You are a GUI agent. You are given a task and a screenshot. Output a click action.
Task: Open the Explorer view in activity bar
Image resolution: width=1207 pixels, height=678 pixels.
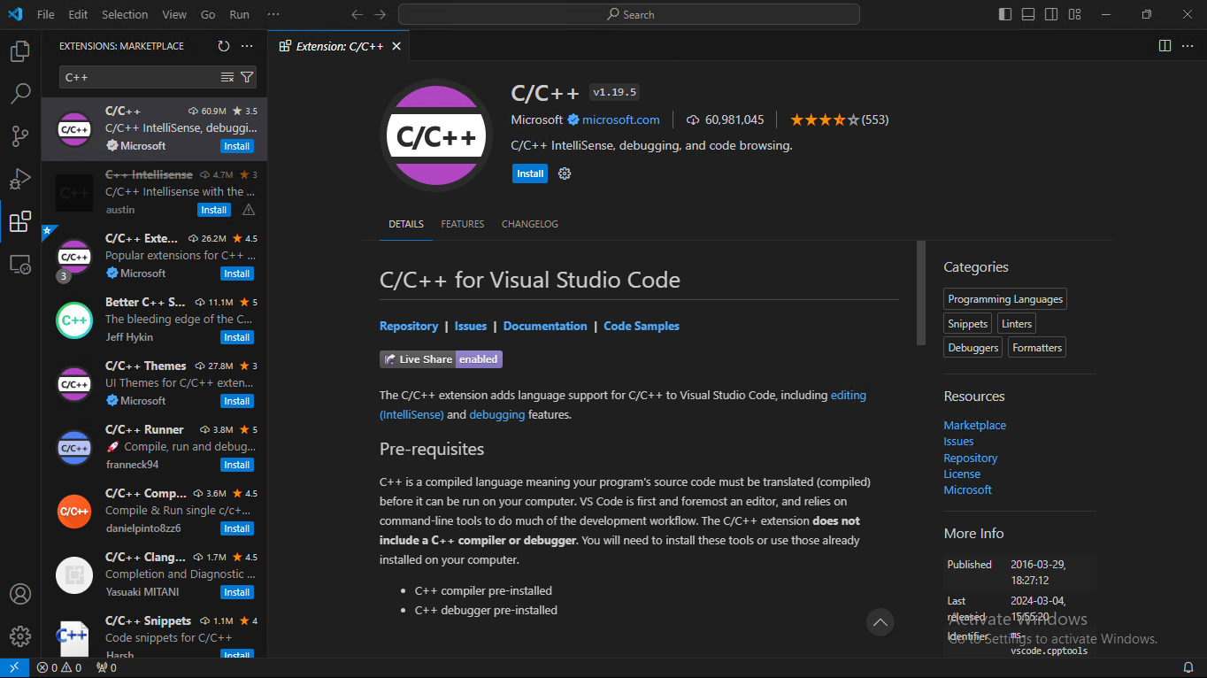pyautogui.click(x=19, y=52)
